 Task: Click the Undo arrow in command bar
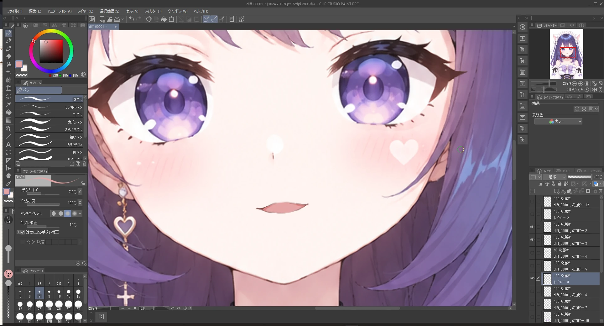tap(131, 19)
